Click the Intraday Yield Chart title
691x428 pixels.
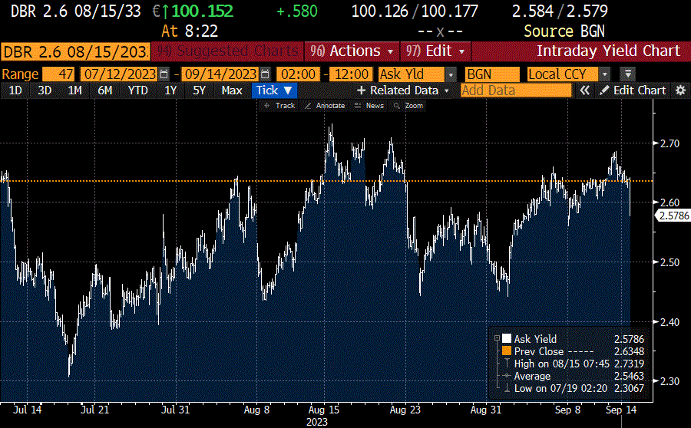[608, 51]
